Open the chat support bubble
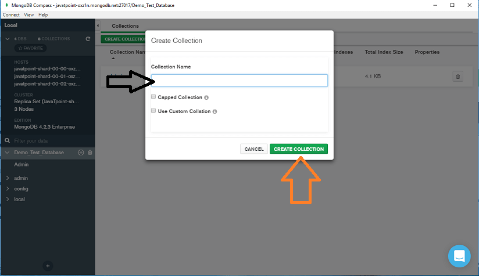Viewport: 479px width, 276px height. point(459,256)
